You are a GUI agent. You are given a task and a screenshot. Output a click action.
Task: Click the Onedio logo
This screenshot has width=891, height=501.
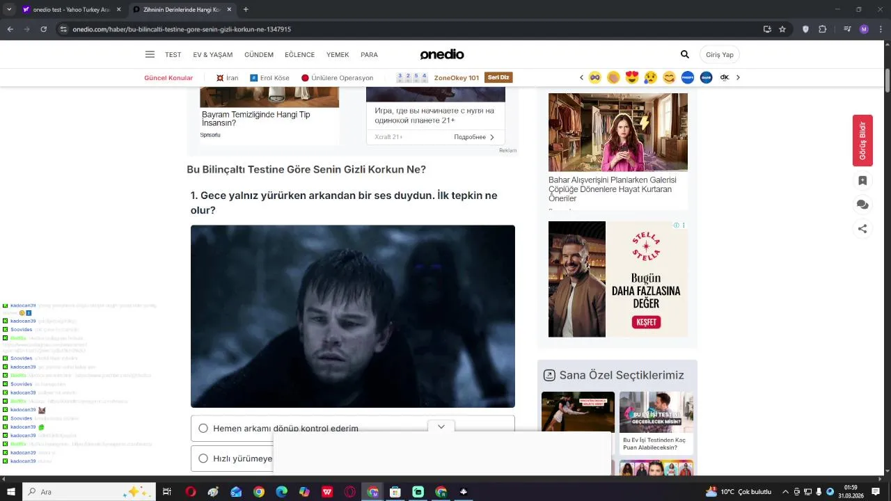[442, 54]
